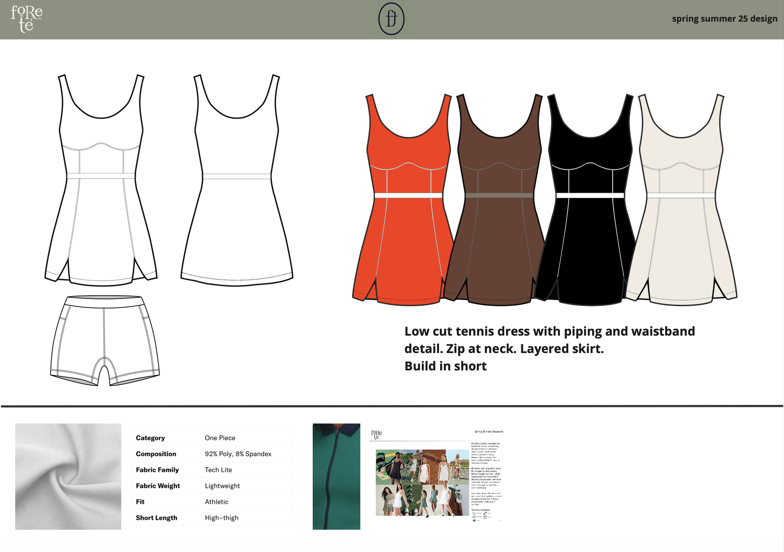Image resolution: width=784 pixels, height=552 pixels.
Task: Click the built-in shorts line drawing
Action: coord(105,341)
